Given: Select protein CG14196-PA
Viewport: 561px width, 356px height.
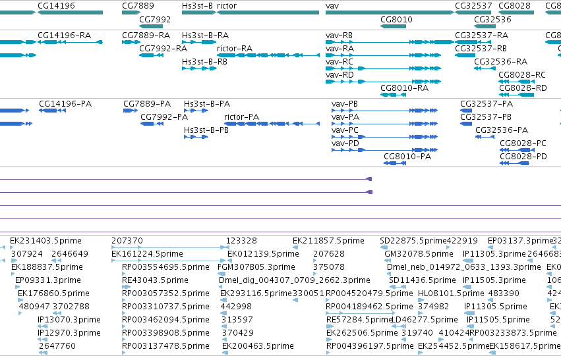Looking at the screenshot, I should click(x=65, y=104).
